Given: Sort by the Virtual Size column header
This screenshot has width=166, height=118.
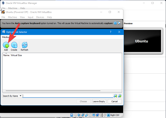Looking at the screenshot, I should click(16, 55).
